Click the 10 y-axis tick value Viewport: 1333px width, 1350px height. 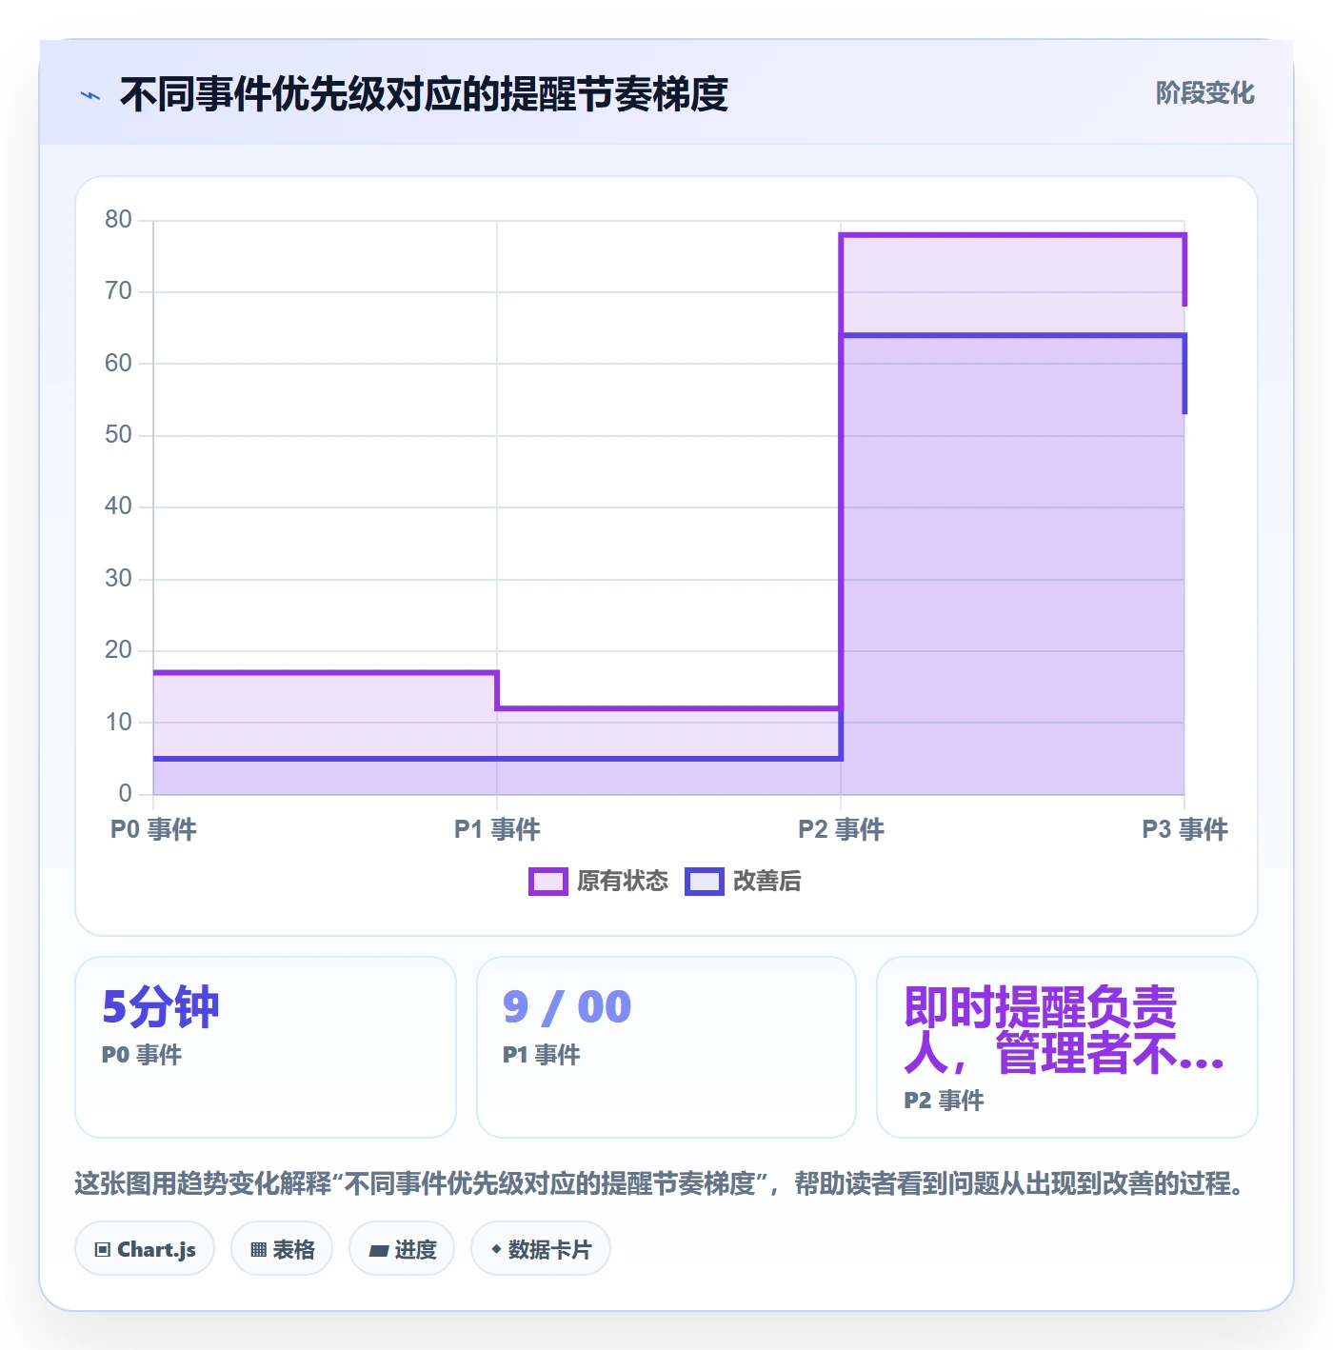point(119,723)
